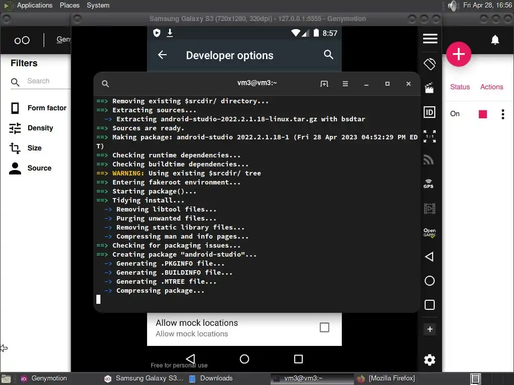Stop the running device with the pink square

[482, 114]
